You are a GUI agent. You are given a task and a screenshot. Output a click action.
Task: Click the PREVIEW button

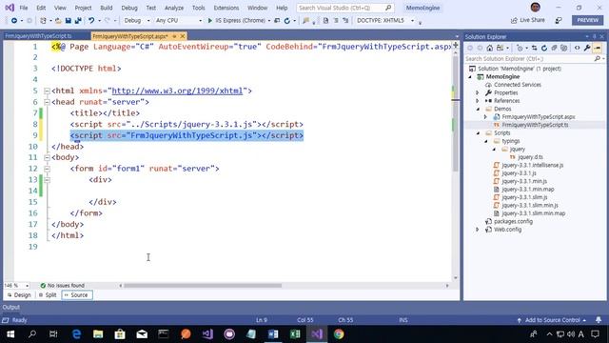(x=587, y=20)
